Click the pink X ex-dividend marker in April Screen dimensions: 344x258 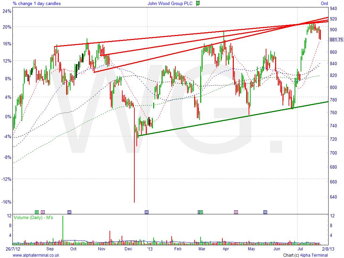click(236, 212)
